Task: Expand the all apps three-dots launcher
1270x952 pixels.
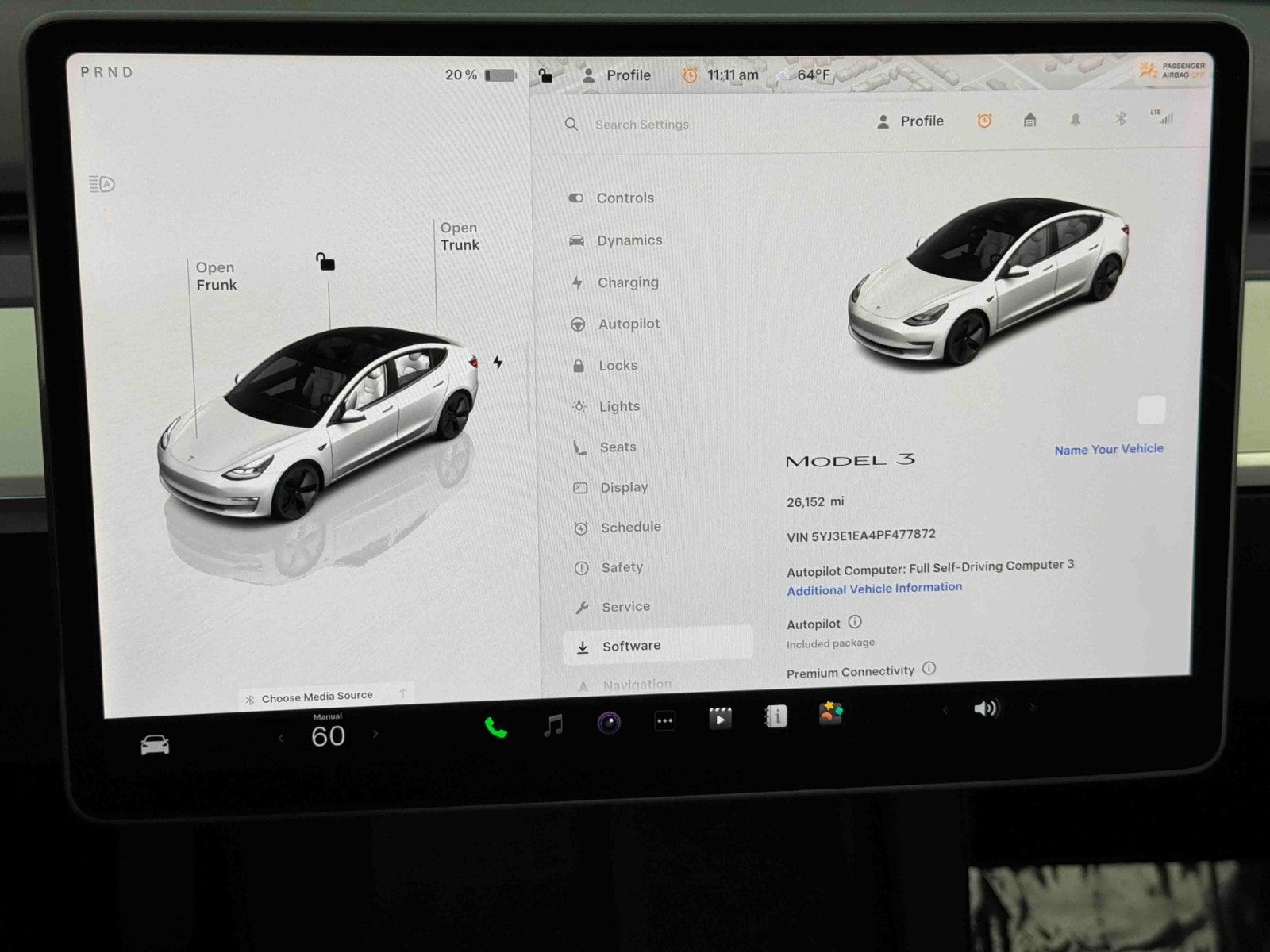Action: pyautogui.click(x=664, y=721)
